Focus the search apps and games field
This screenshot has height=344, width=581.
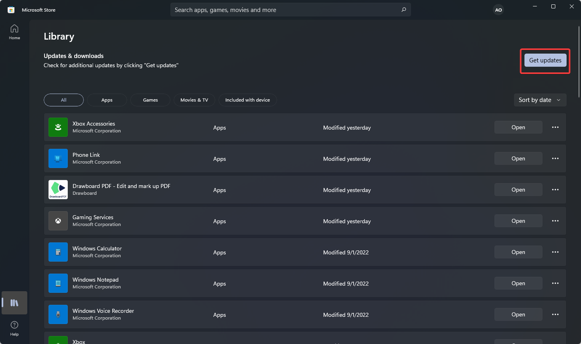(x=285, y=10)
